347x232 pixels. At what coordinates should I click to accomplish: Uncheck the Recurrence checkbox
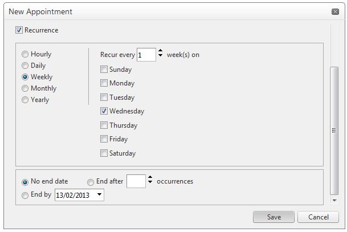(x=19, y=30)
